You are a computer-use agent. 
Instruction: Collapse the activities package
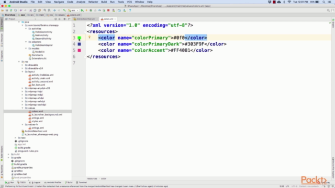click(26, 29)
